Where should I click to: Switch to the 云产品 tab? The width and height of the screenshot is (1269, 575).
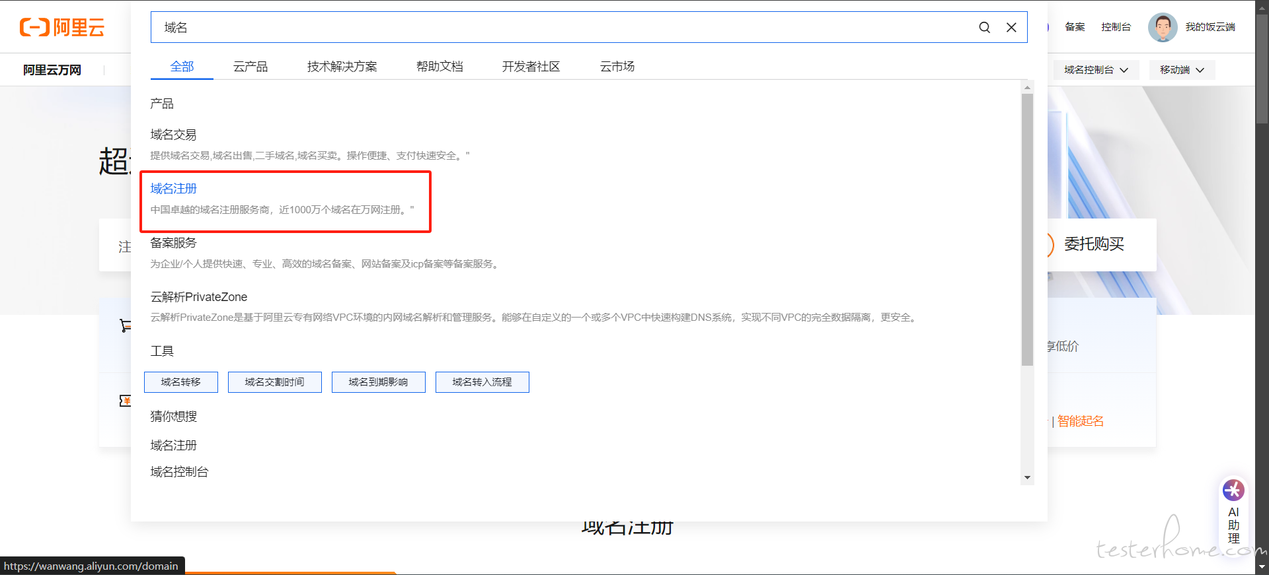pos(250,67)
